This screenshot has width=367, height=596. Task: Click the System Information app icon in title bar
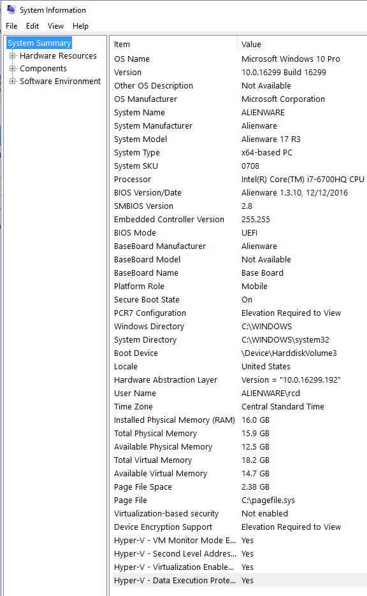tap(11, 9)
